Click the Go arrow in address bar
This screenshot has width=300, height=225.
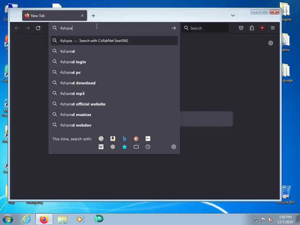coord(173,28)
